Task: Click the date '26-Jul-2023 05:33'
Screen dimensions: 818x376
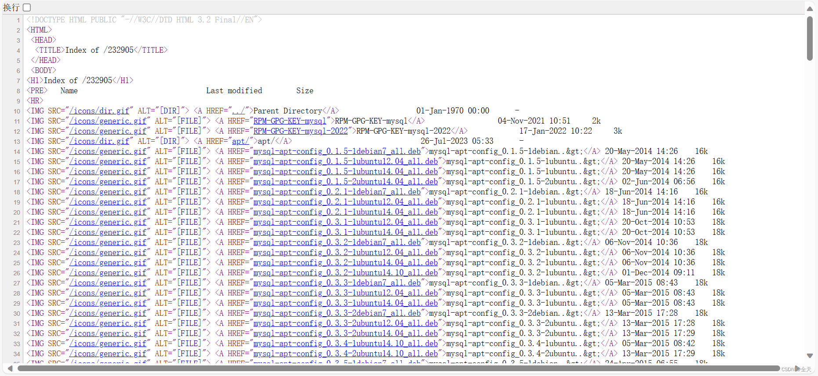Action: (x=457, y=141)
